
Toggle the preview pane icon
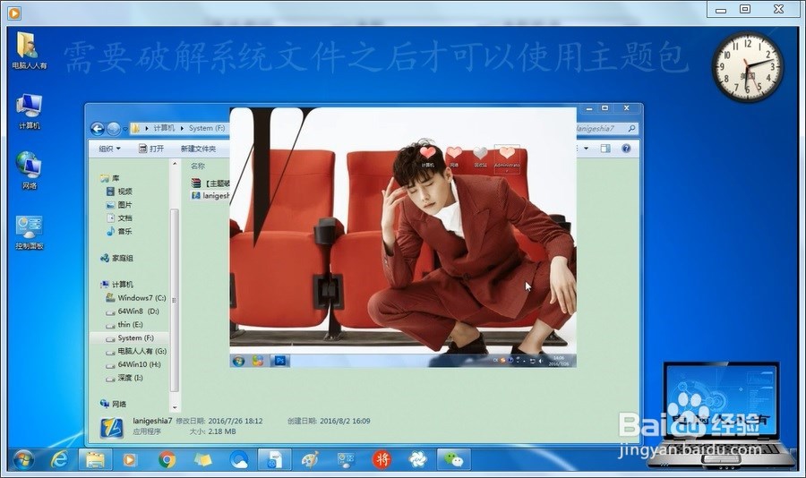pyautogui.click(x=605, y=149)
